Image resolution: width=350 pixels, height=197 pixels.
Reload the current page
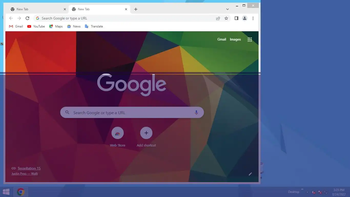tap(27, 18)
